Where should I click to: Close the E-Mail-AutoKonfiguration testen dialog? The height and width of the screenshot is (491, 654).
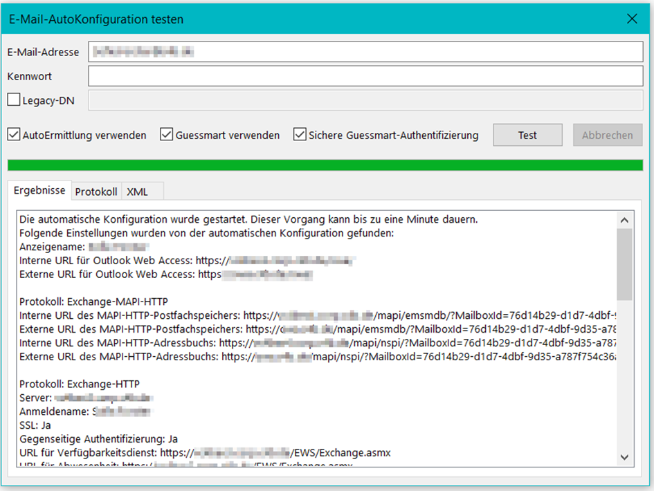pyautogui.click(x=632, y=19)
